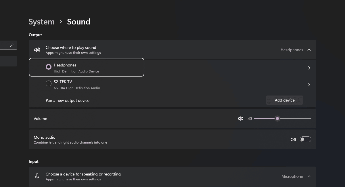Click the highlighted item in left sidebar

9,61
